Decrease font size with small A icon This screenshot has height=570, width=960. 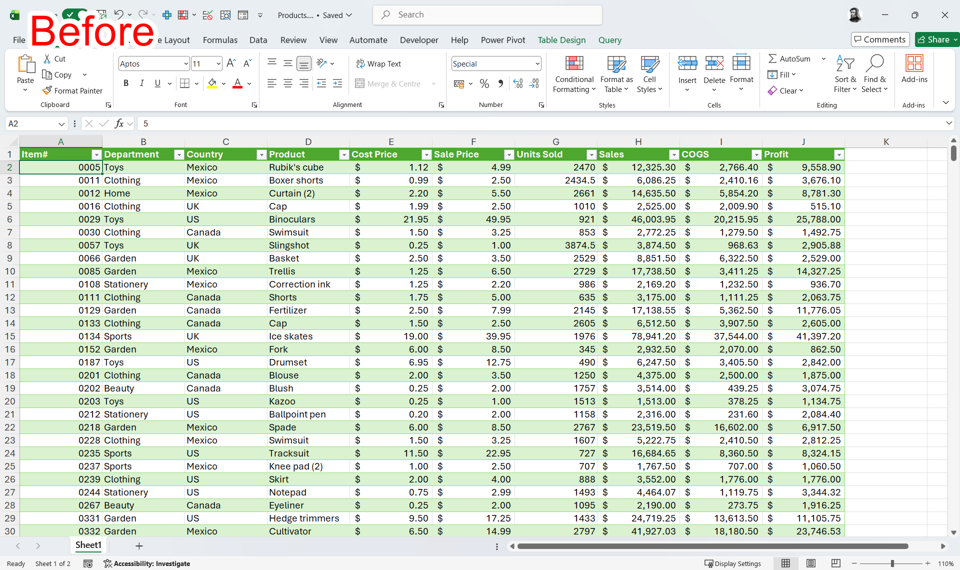pos(247,63)
